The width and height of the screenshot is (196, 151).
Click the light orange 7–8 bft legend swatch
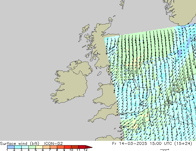[x=53, y=147]
